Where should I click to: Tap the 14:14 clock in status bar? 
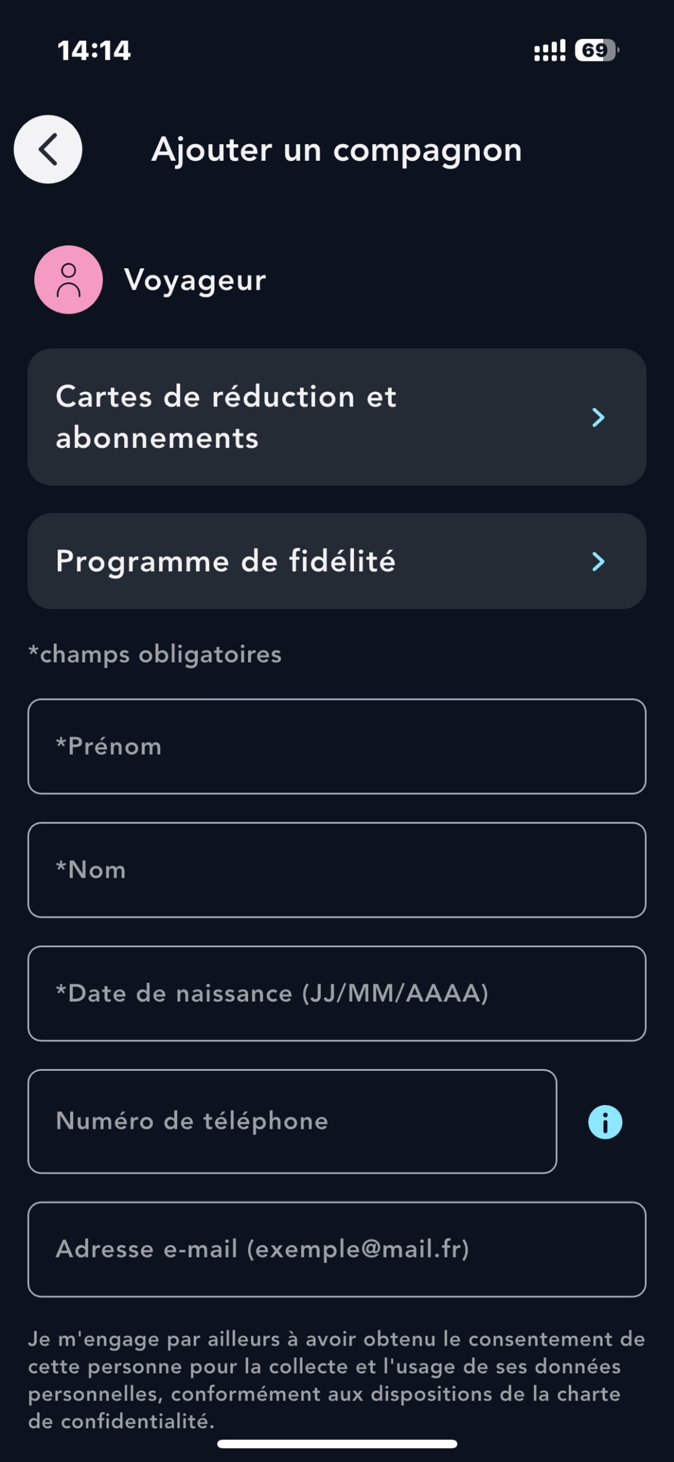tap(94, 50)
